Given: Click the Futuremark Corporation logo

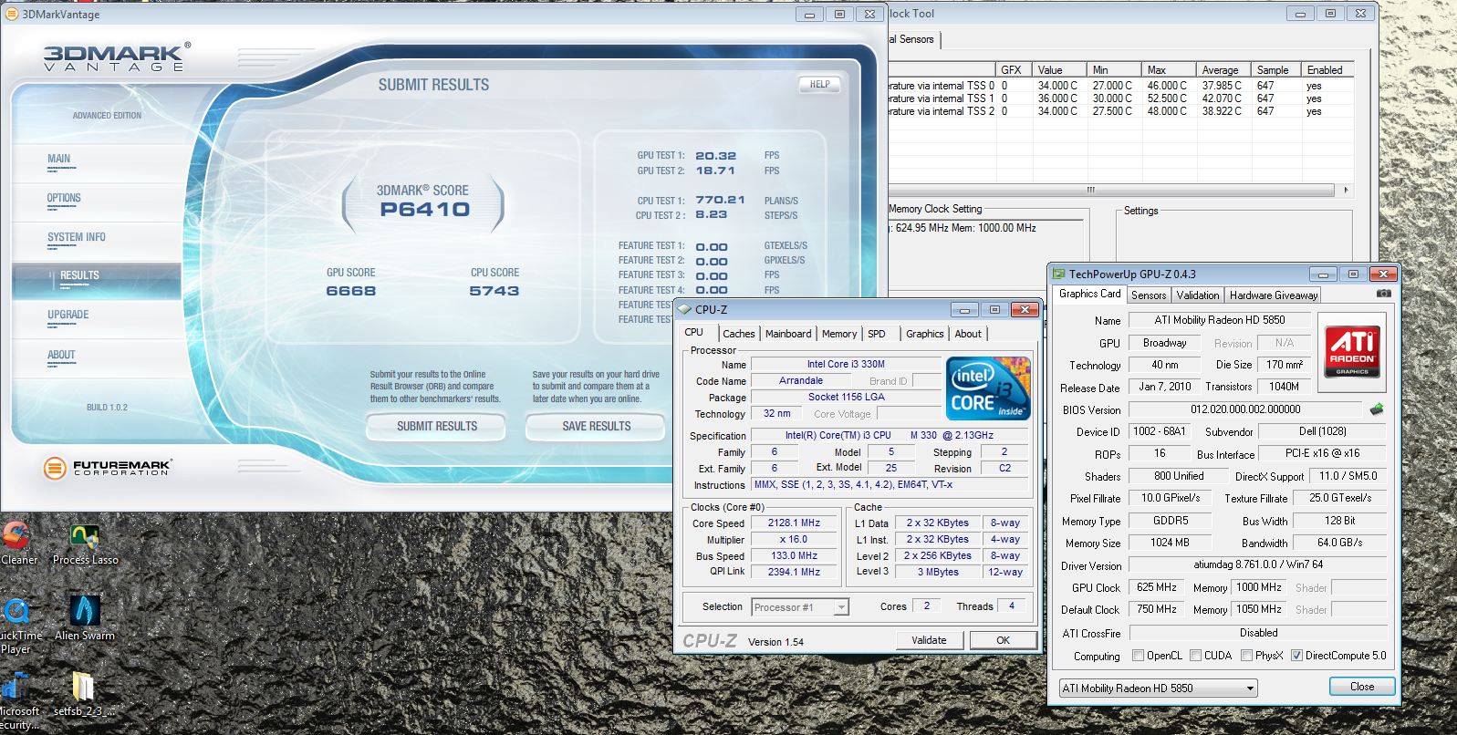Looking at the screenshot, I should pos(107,468).
